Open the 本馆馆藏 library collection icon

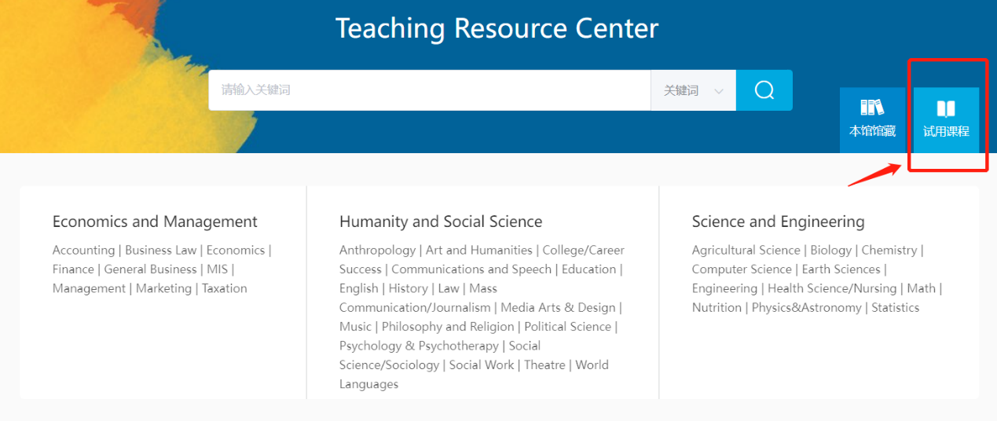872,108
